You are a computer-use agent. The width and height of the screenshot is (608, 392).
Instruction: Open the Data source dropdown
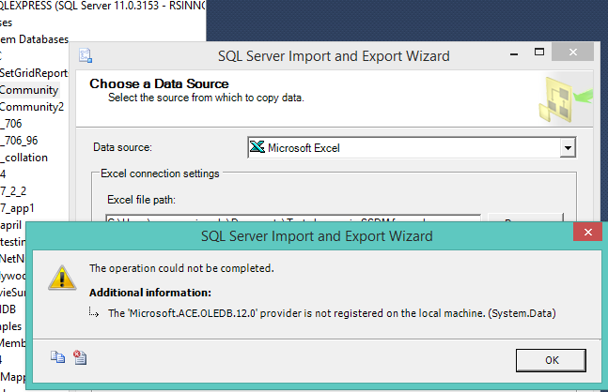click(567, 147)
